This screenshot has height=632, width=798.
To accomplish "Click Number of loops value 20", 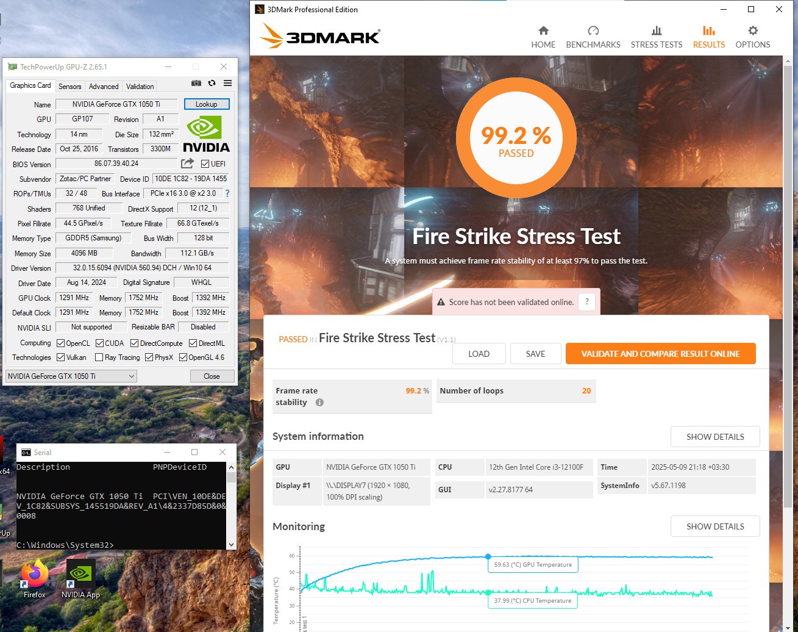I will (586, 391).
